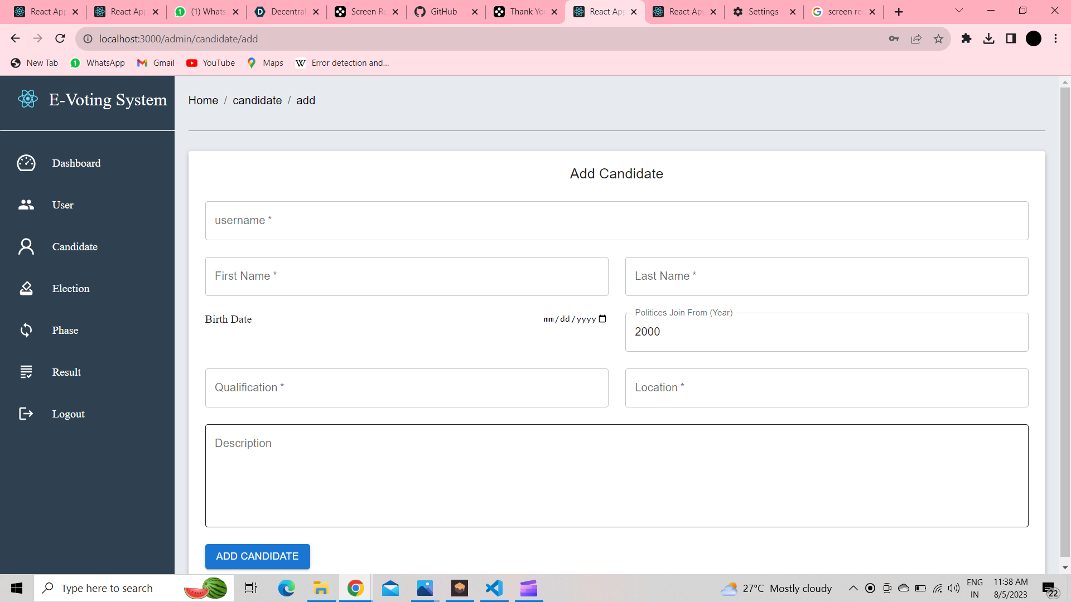Click the React logo beside E-Voting System
The width and height of the screenshot is (1071, 602).
pos(28,99)
